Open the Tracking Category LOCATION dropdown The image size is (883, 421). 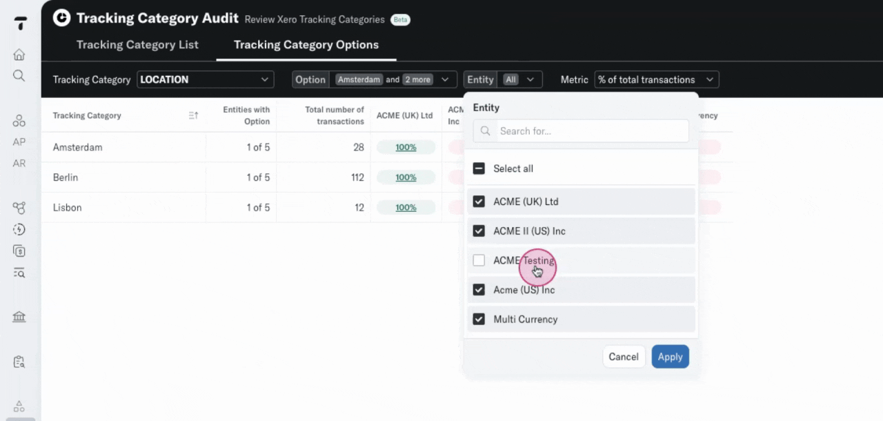[205, 79]
